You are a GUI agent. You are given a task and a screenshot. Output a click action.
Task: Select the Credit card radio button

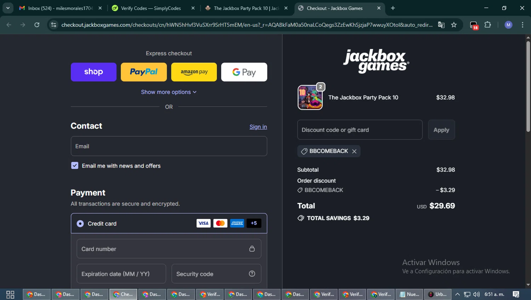click(x=80, y=223)
